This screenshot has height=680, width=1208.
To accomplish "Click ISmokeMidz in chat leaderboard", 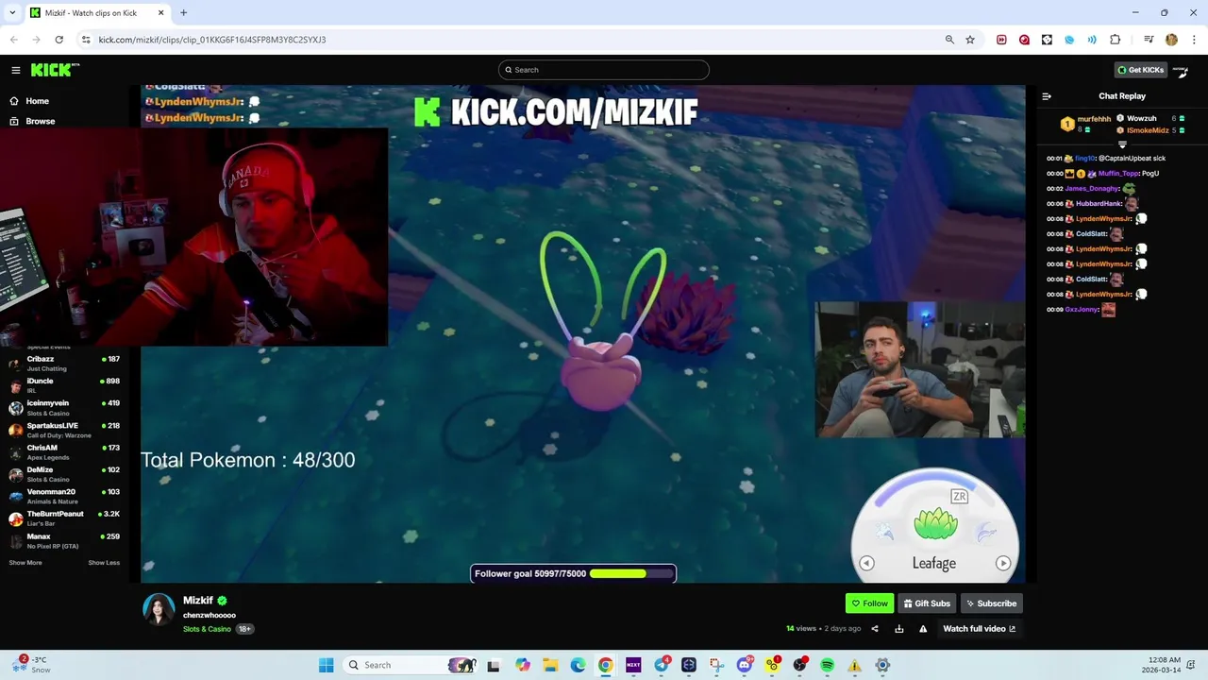I will pos(1148,130).
